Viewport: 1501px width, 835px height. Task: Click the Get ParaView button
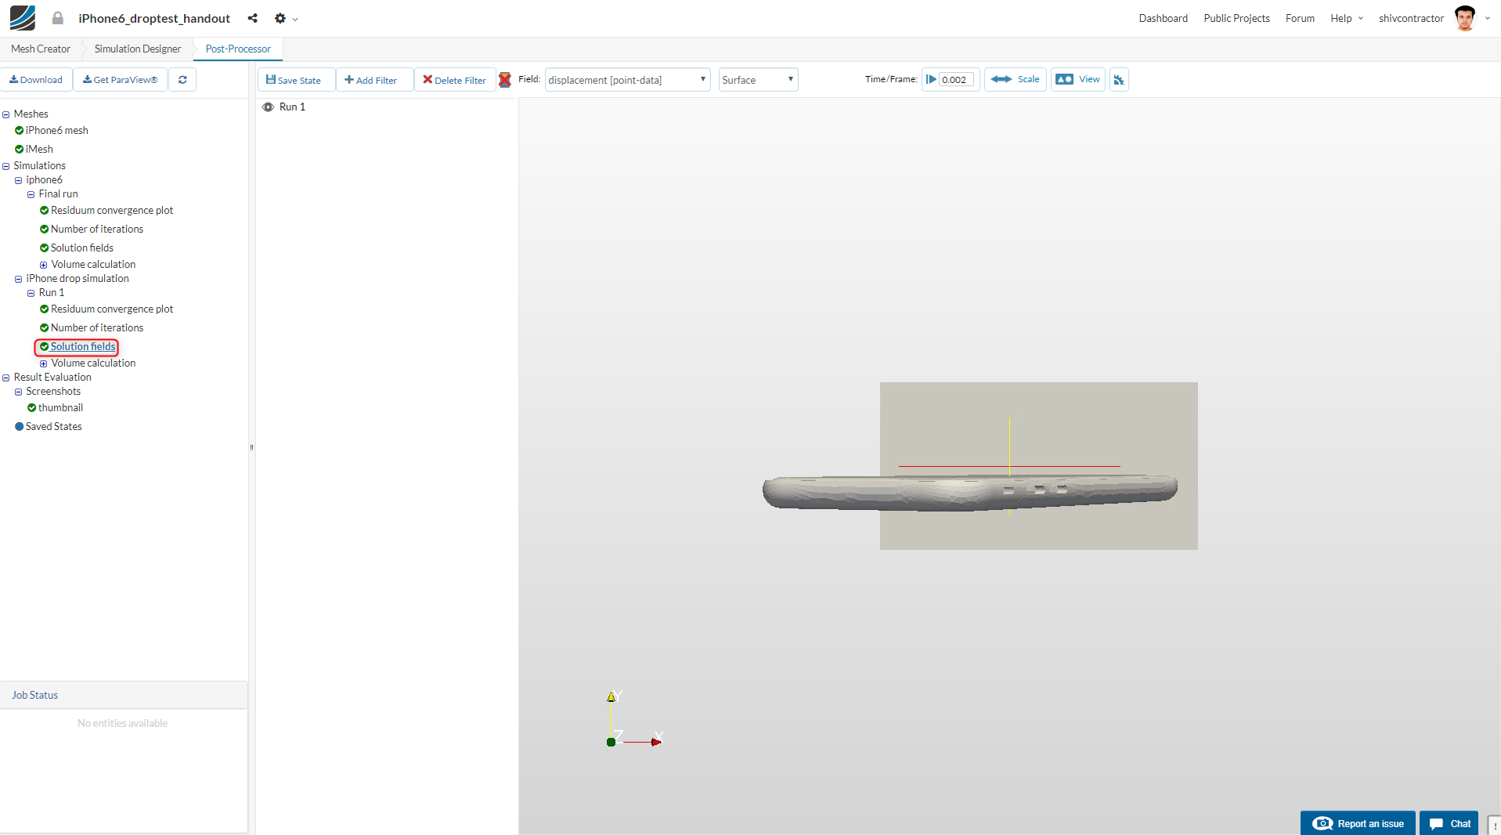(x=121, y=80)
